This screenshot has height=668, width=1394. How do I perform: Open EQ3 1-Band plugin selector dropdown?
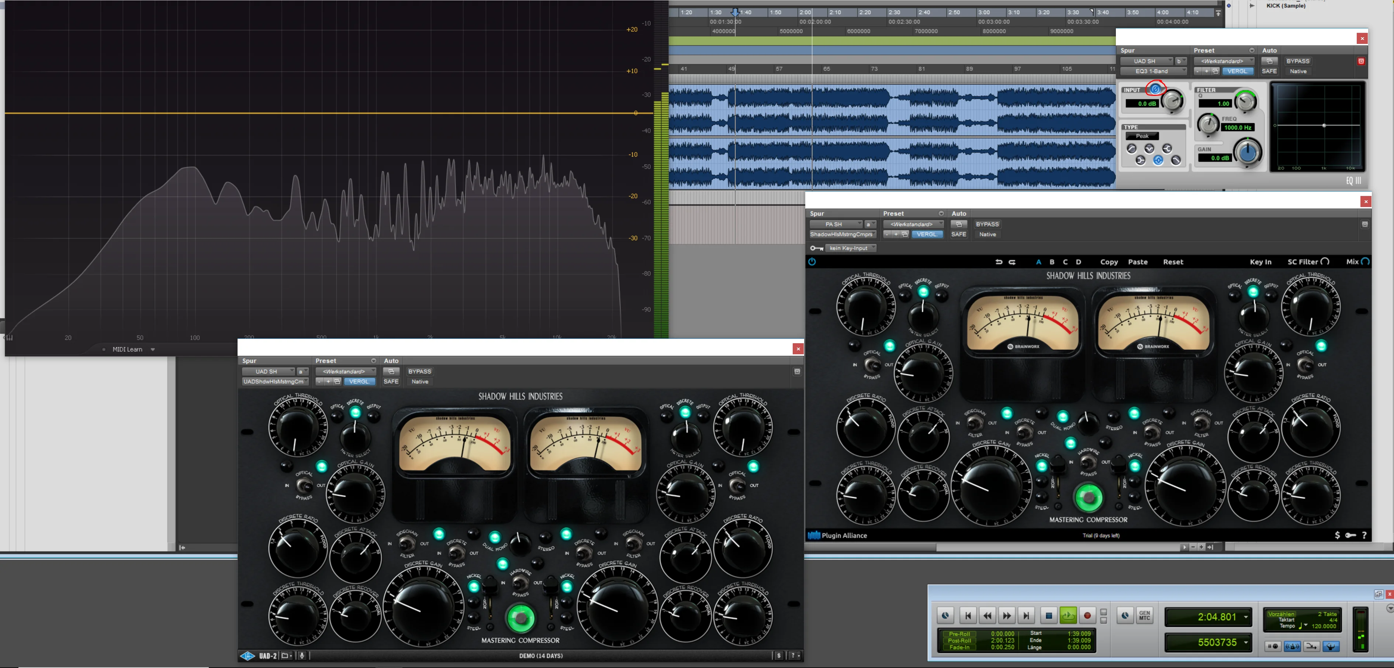1153,71
